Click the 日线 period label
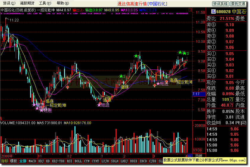The height and width of the screenshot is (167, 250). click(199, 156)
